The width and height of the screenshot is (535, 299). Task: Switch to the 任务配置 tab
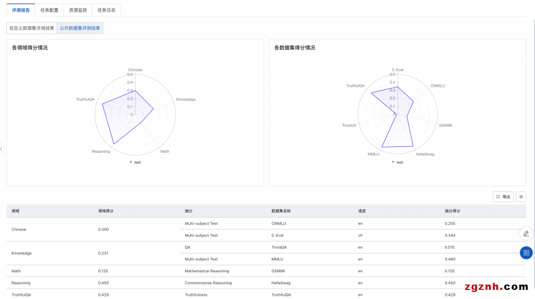coord(49,10)
